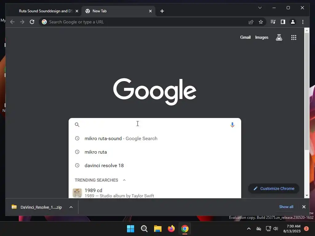Open the Windows Start button
The image size is (315, 236).
130,229
